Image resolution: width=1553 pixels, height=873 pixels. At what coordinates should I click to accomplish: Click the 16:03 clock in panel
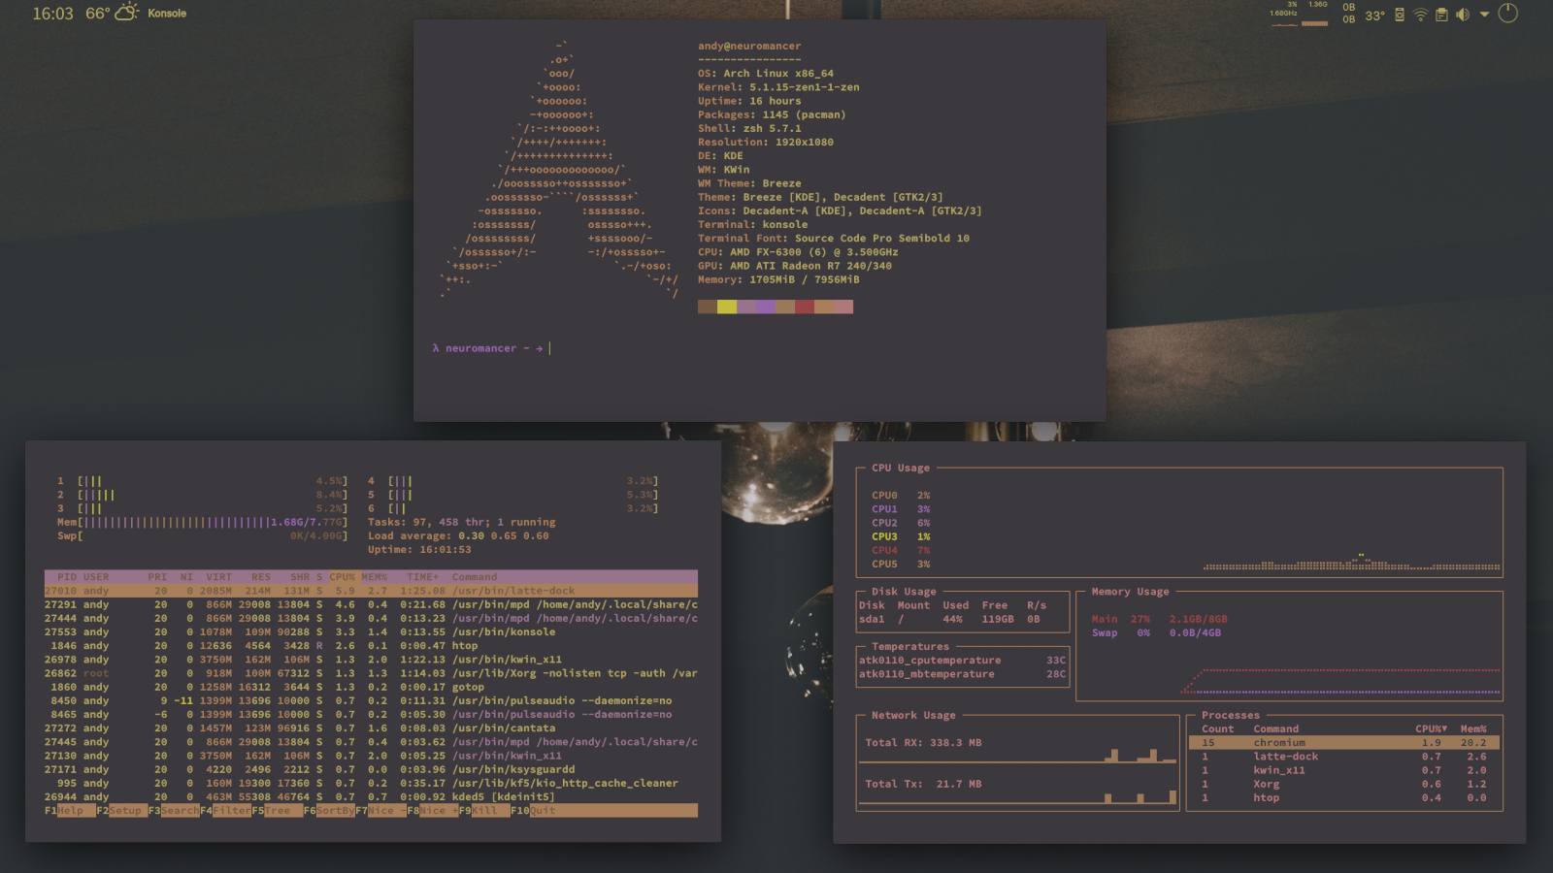point(52,14)
